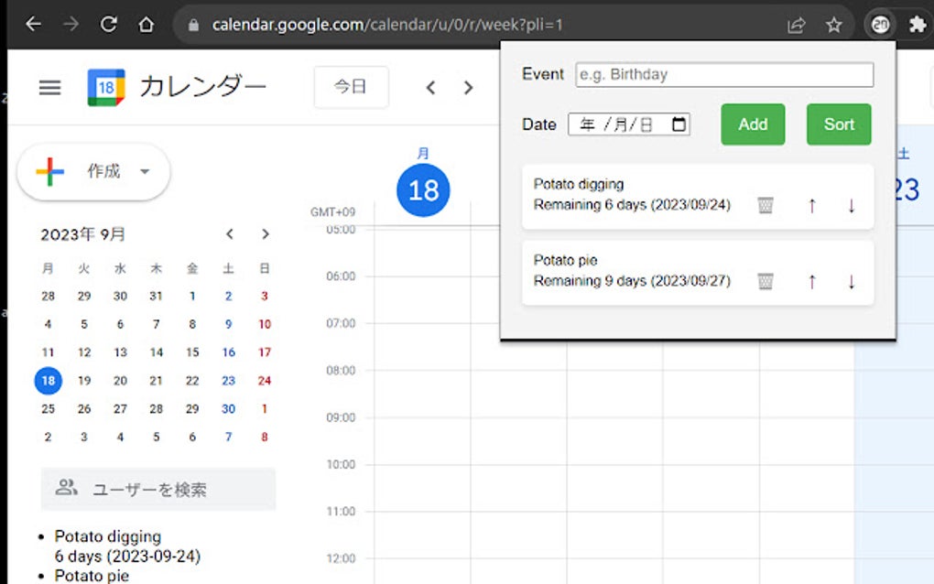
Task: Delete the Potato digging event
Action: (x=766, y=205)
